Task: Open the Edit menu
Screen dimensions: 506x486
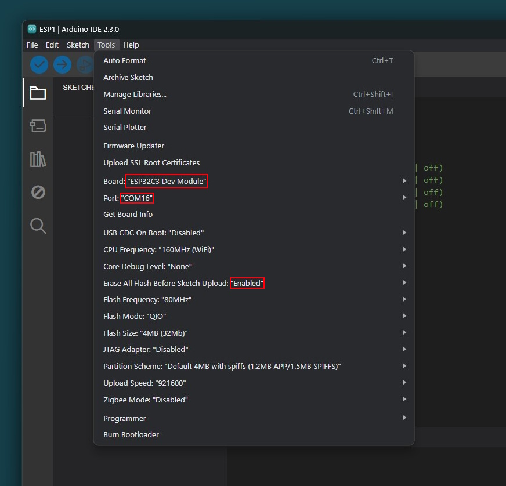Action: coord(52,45)
